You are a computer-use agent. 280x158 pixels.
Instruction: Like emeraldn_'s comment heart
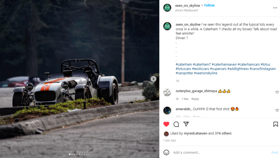277,110
